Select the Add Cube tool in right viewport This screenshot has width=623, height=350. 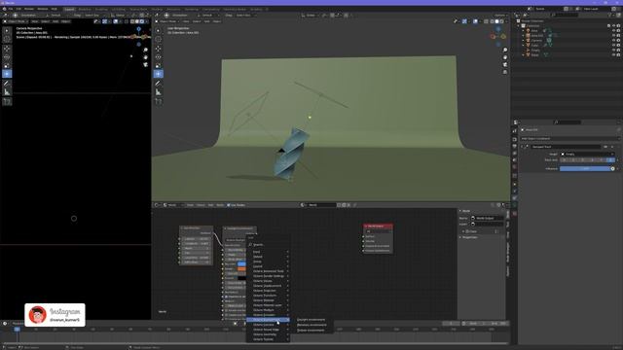[x=158, y=102]
